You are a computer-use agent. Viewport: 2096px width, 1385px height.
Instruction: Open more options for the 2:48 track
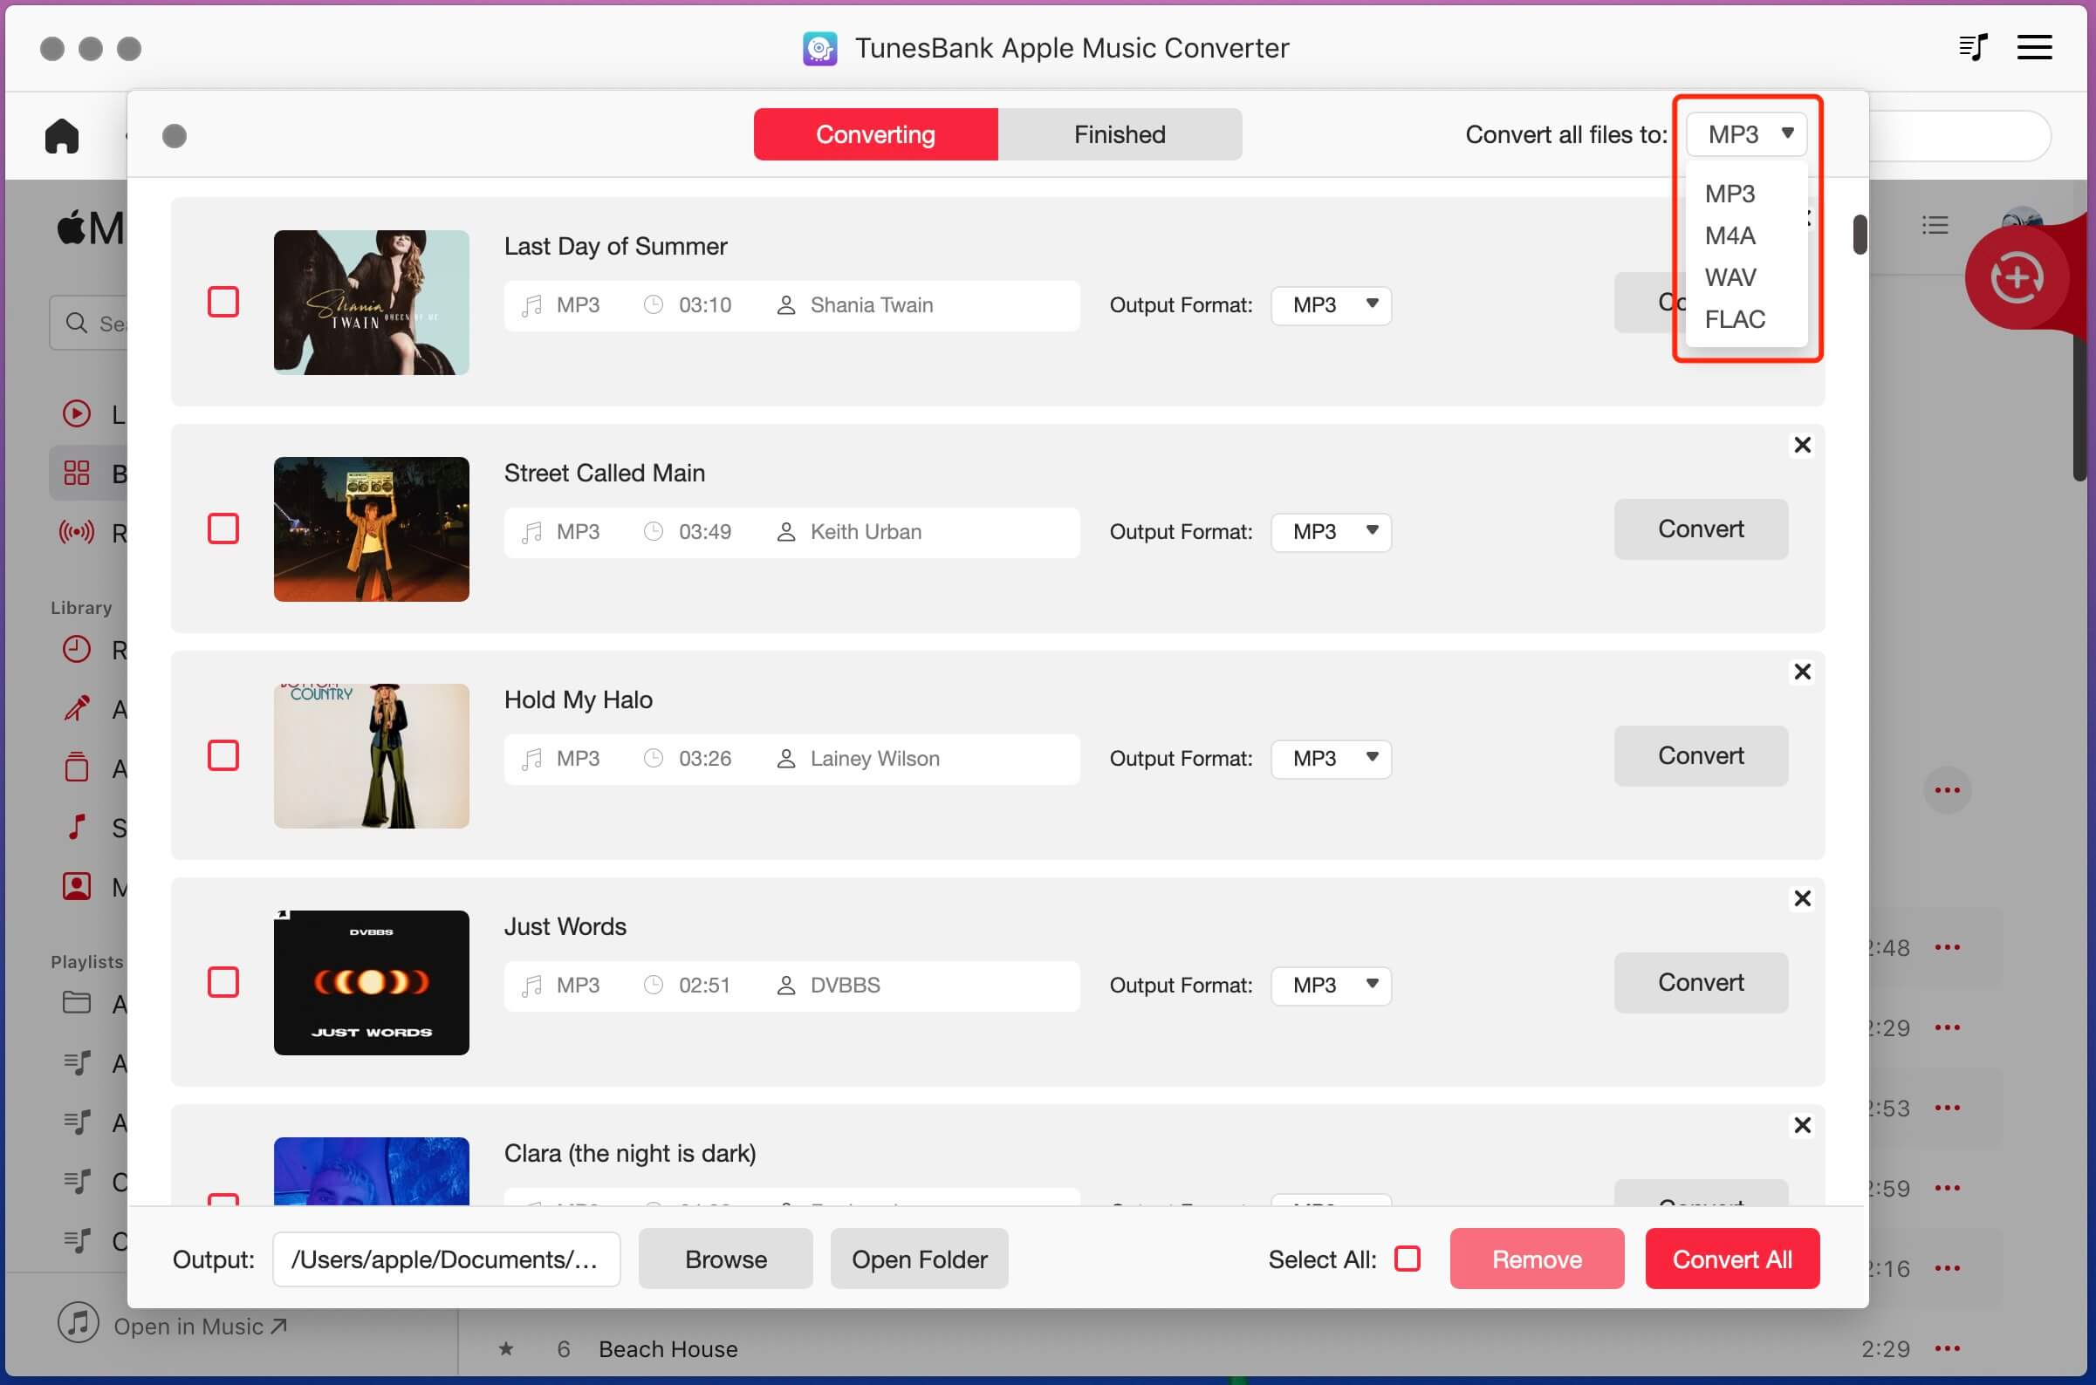(1947, 947)
